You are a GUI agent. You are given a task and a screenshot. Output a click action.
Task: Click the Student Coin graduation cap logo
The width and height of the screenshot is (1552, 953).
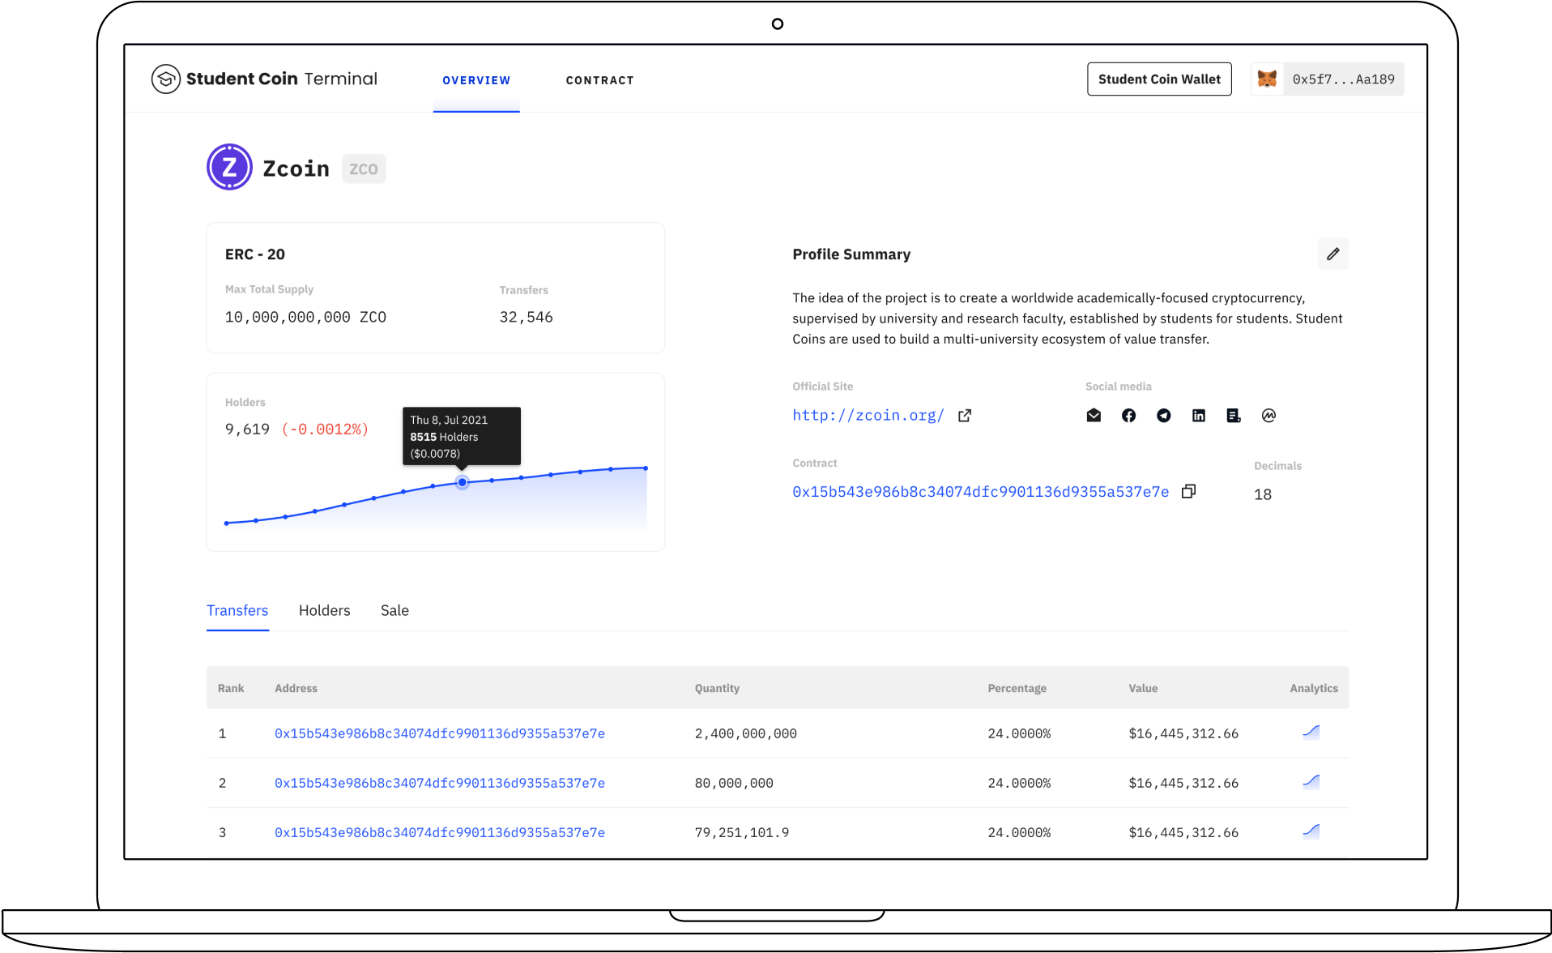[166, 79]
